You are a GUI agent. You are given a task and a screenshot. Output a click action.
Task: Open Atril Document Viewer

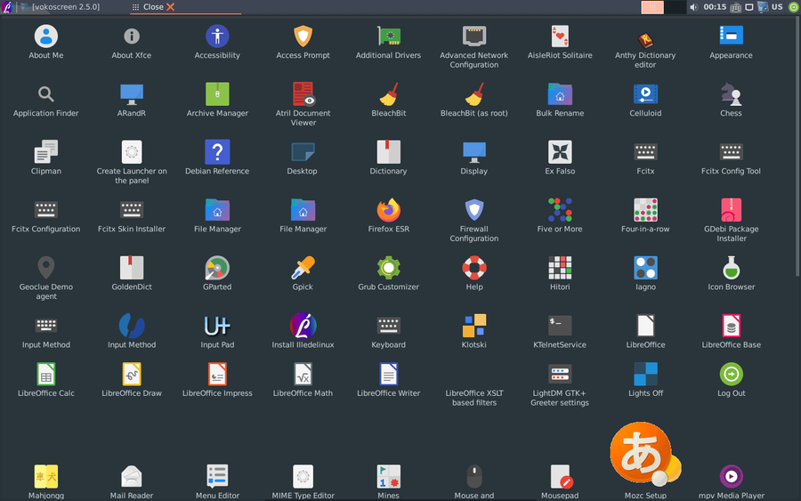pyautogui.click(x=303, y=104)
